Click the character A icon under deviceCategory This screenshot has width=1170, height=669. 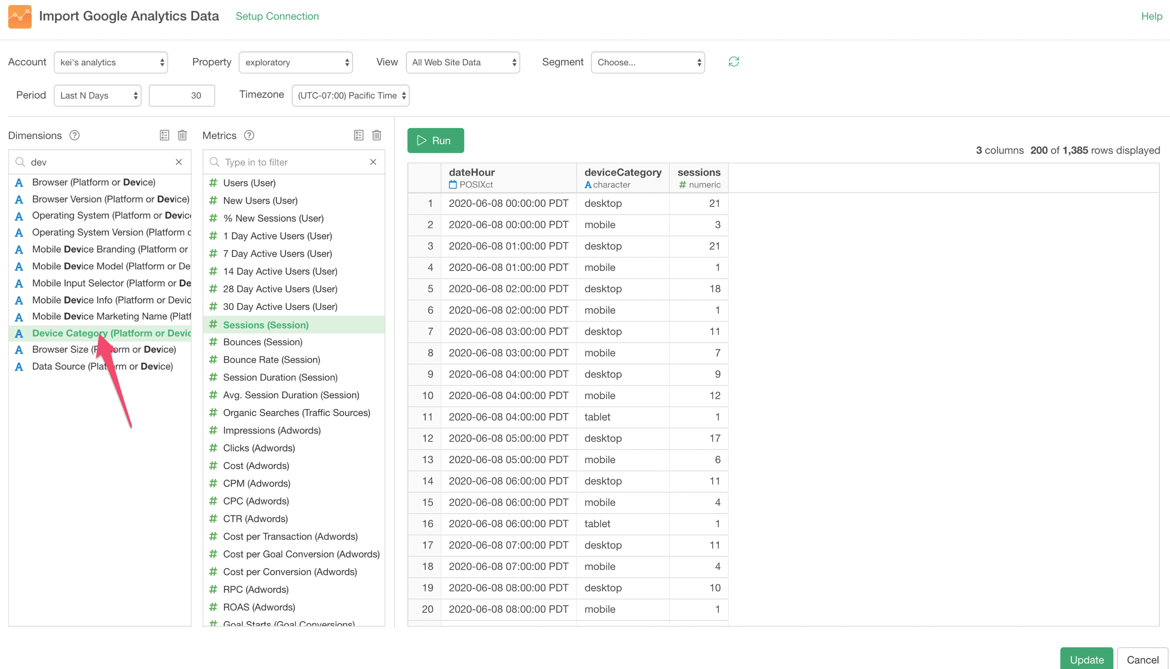point(588,184)
